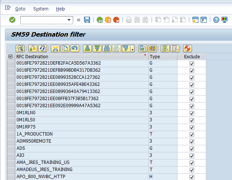This screenshot has width=232, height=180.
Task: Toggle Exclude checkbox for ADS row
Action: pos(192,149)
